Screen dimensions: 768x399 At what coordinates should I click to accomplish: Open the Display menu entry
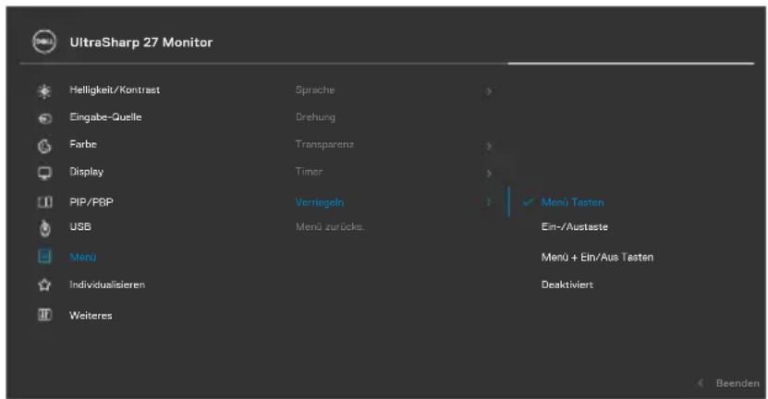click(x=86, y=172)
